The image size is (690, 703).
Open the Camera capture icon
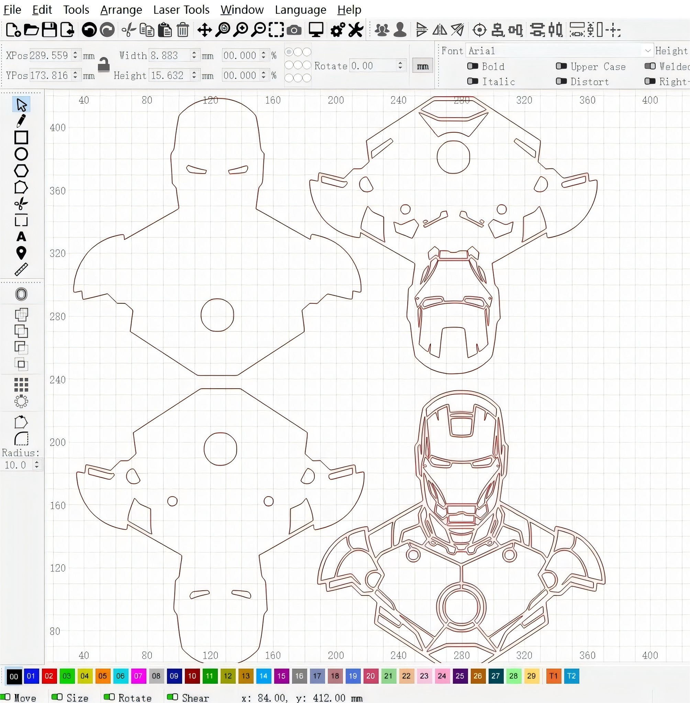coord(294,30)
